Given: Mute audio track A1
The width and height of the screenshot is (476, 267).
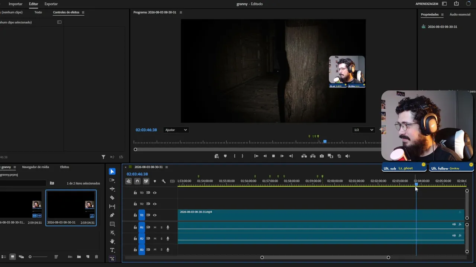Looking at the screenshot, I should (155, 227).
